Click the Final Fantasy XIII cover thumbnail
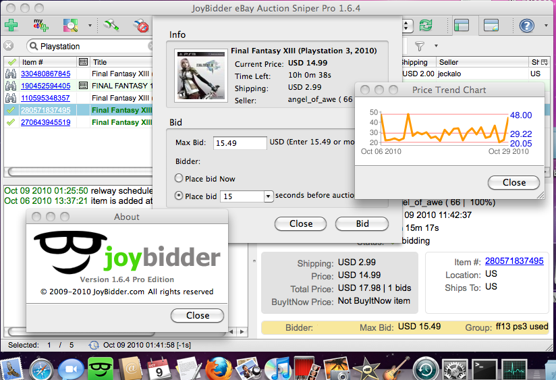The height and width of the screenshot is (380, 556). pyautogui.click(x=201, y=75)
